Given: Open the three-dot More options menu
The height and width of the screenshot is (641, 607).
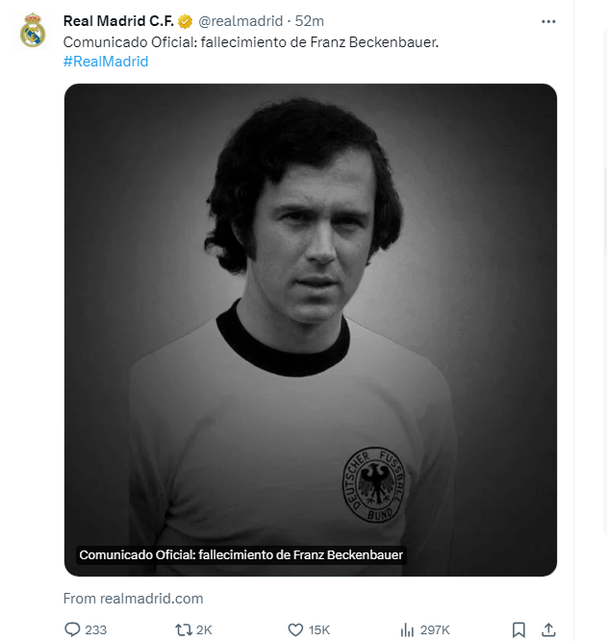Looking at the screenshot, I should (548, 21).
